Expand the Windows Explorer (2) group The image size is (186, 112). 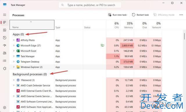click(14, 67)
